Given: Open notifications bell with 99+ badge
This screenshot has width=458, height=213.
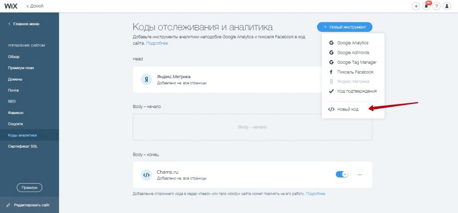Looking at the screenshot, I should tap(427, 6).
